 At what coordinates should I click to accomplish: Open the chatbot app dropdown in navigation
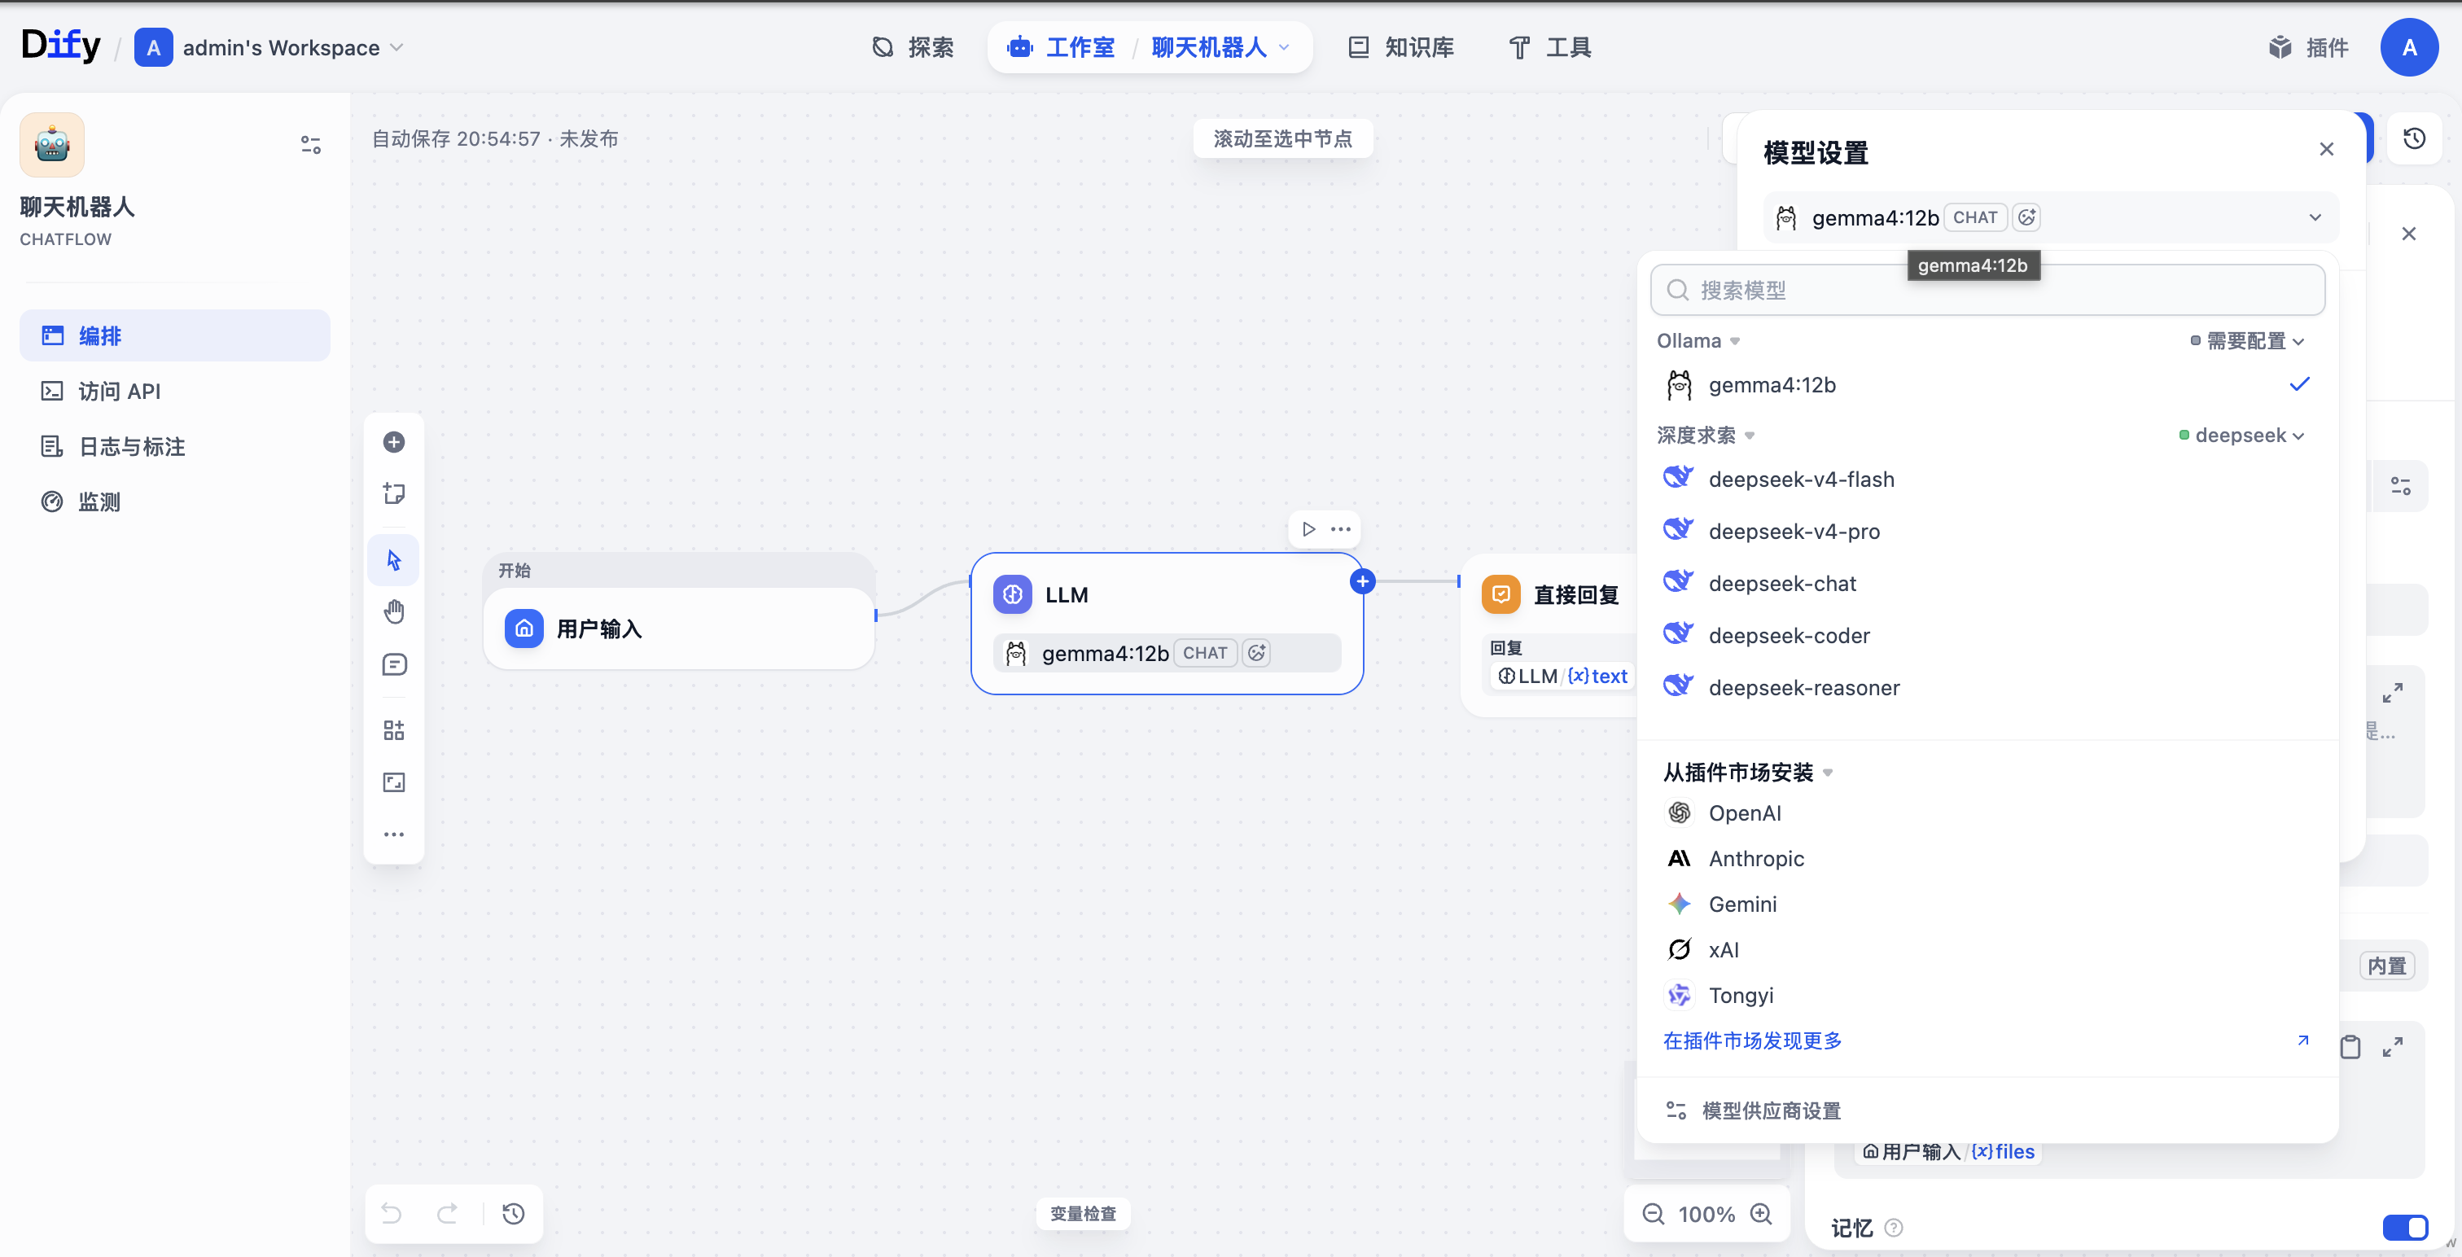pos(1220,47)
